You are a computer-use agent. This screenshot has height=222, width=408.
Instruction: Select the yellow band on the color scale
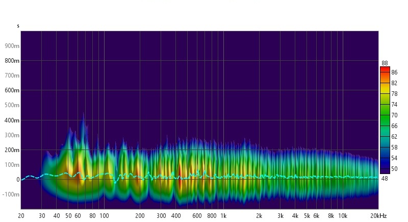pyautogui.click(x=385, y=94)
